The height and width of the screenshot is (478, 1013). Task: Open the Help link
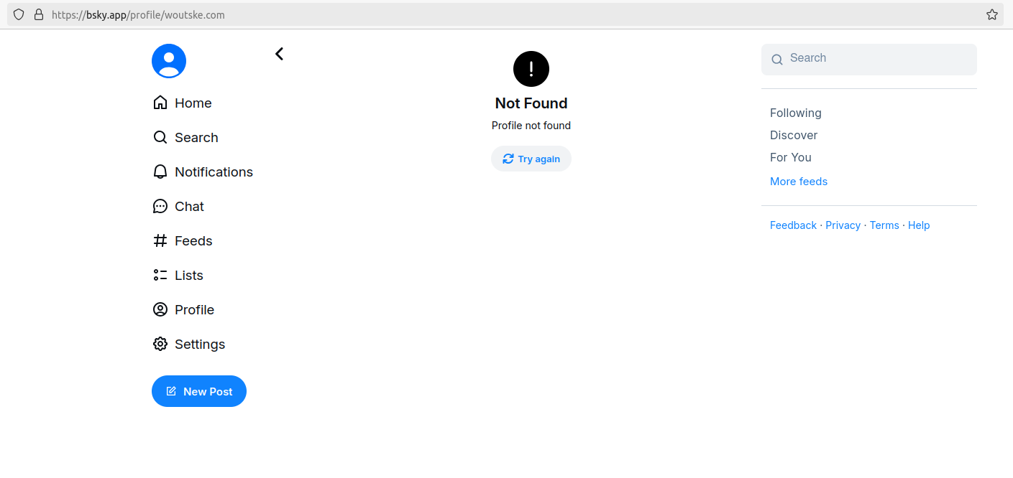point(919,225)
